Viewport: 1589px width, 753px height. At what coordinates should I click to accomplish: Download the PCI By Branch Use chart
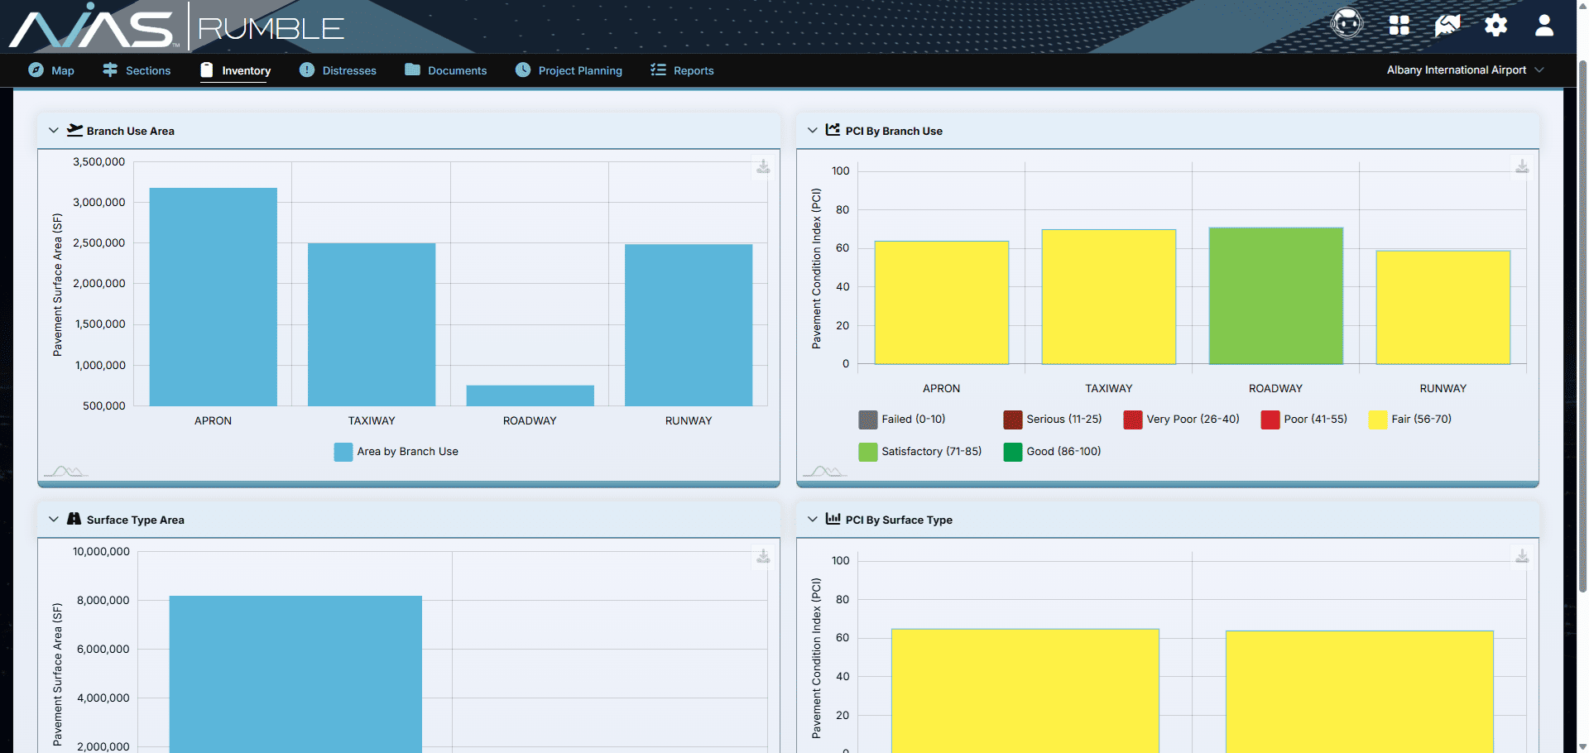coord(1522,167)
